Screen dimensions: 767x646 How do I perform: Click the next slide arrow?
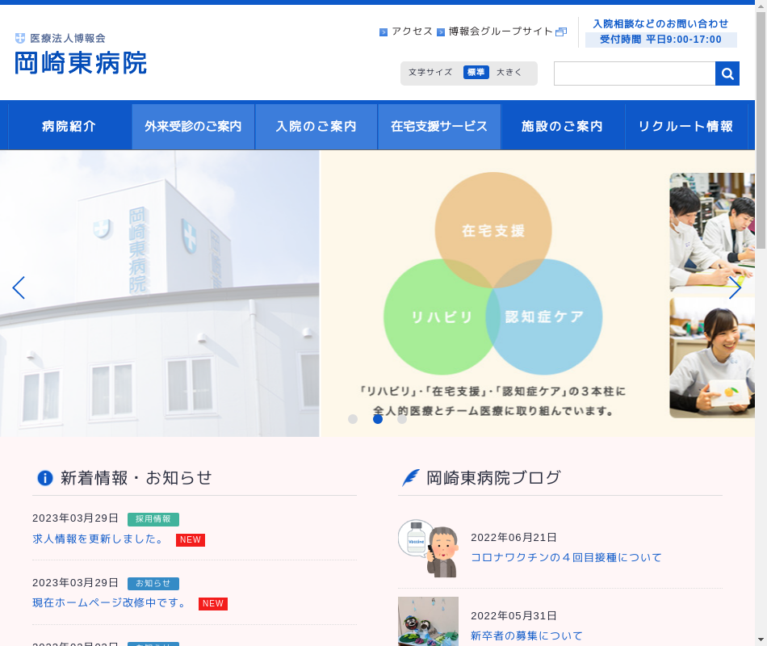(x=735, y=287)
